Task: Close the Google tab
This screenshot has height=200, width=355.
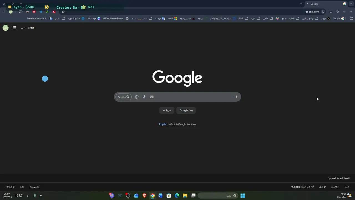Action: pos(308,4)
